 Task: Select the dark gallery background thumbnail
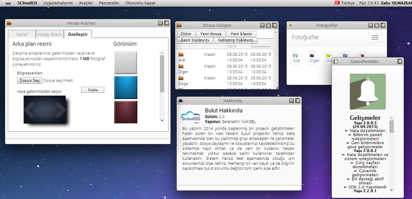pyautogui.click(x=45, y=110)
